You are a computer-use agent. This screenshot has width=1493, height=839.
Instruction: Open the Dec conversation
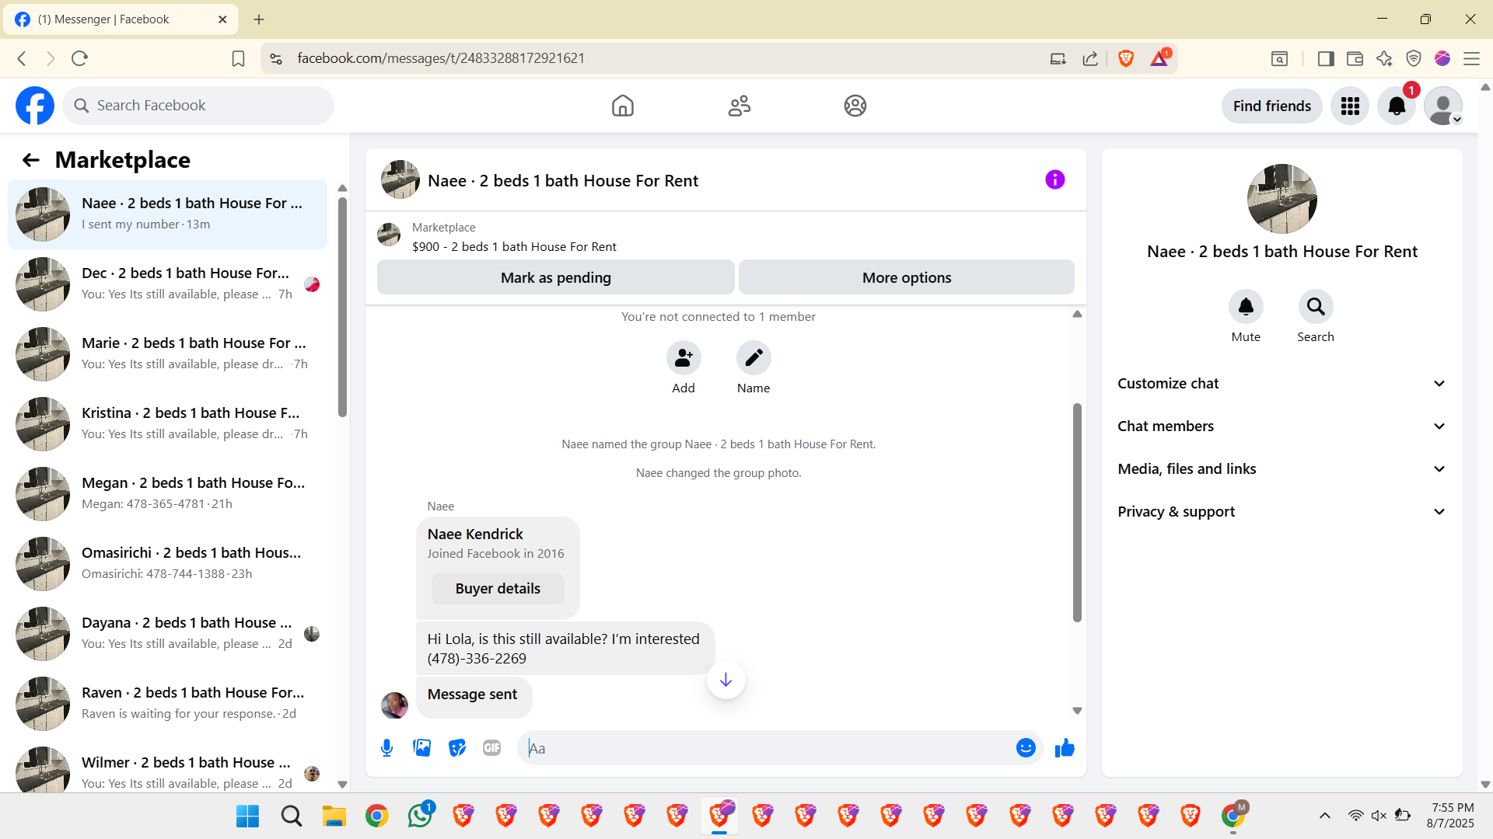[x=167, y=284]
